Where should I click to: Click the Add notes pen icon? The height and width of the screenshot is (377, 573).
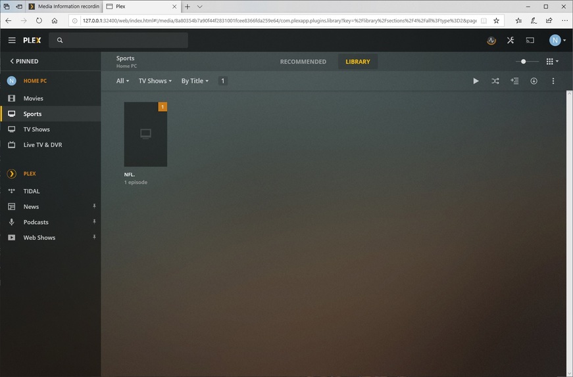[x=534, y=21]
